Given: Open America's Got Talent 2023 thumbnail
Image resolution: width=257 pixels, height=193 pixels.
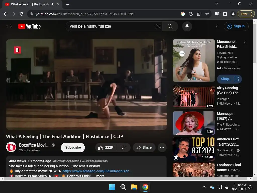Looking at the screenshot, I should pyautogui.click(x=194, y=149).
